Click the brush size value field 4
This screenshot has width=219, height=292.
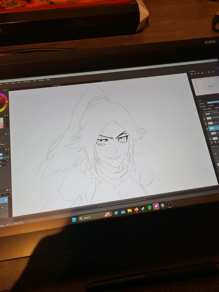tap(6, 154)
